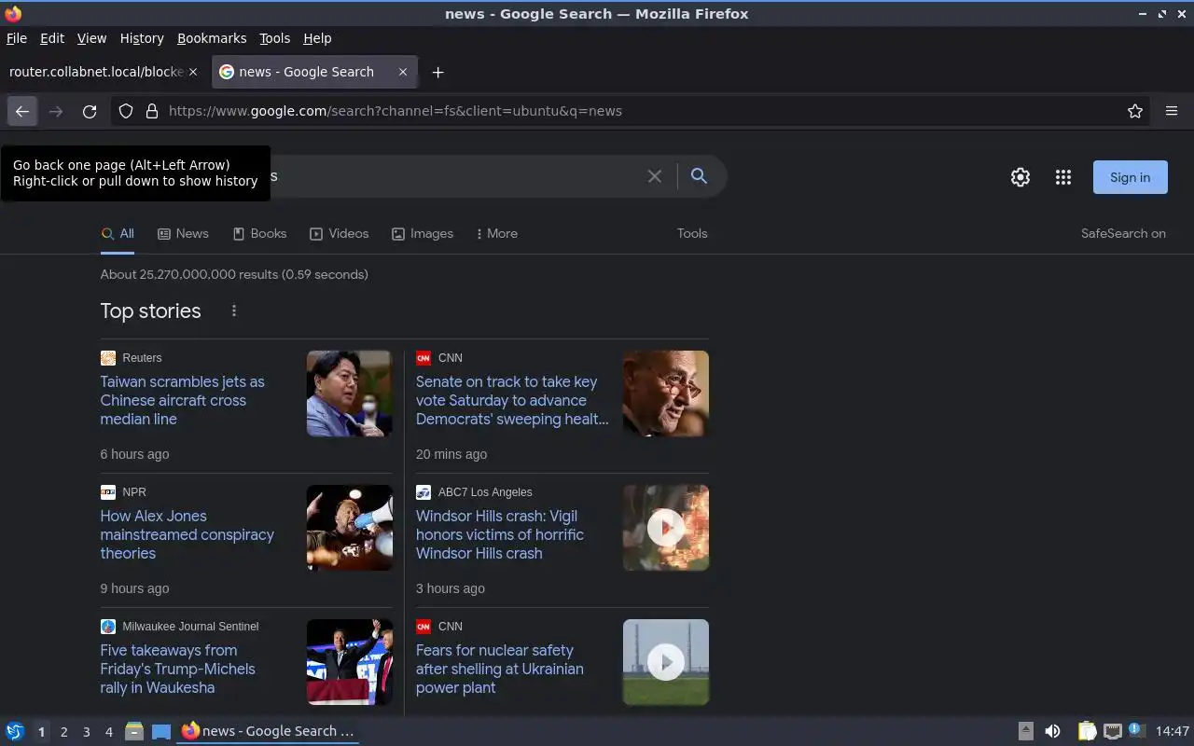This screenshot has height=746, width=1194.
Task: Close the router.collabnet.local tab
Action: (x=193, y=72)
